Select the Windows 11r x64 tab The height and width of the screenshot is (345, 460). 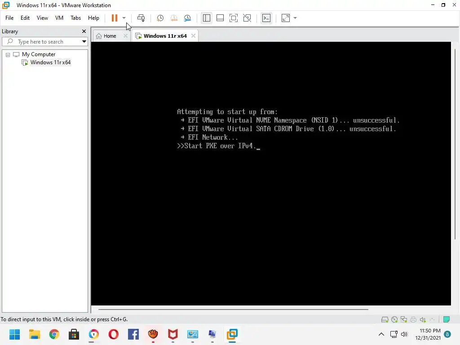click(x=162, y=36)
